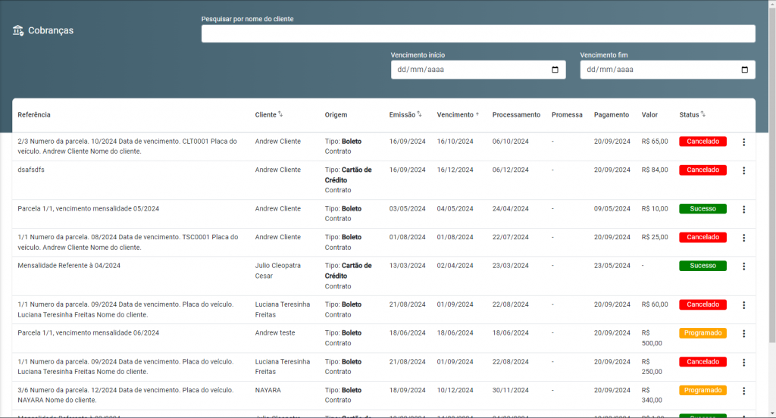Click the value 'R$ 84,00'
Image resolution: width=776 pixels, height=418 pixels.
655,170
